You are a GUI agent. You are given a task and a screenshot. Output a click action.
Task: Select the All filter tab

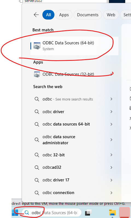pos(48,15)
